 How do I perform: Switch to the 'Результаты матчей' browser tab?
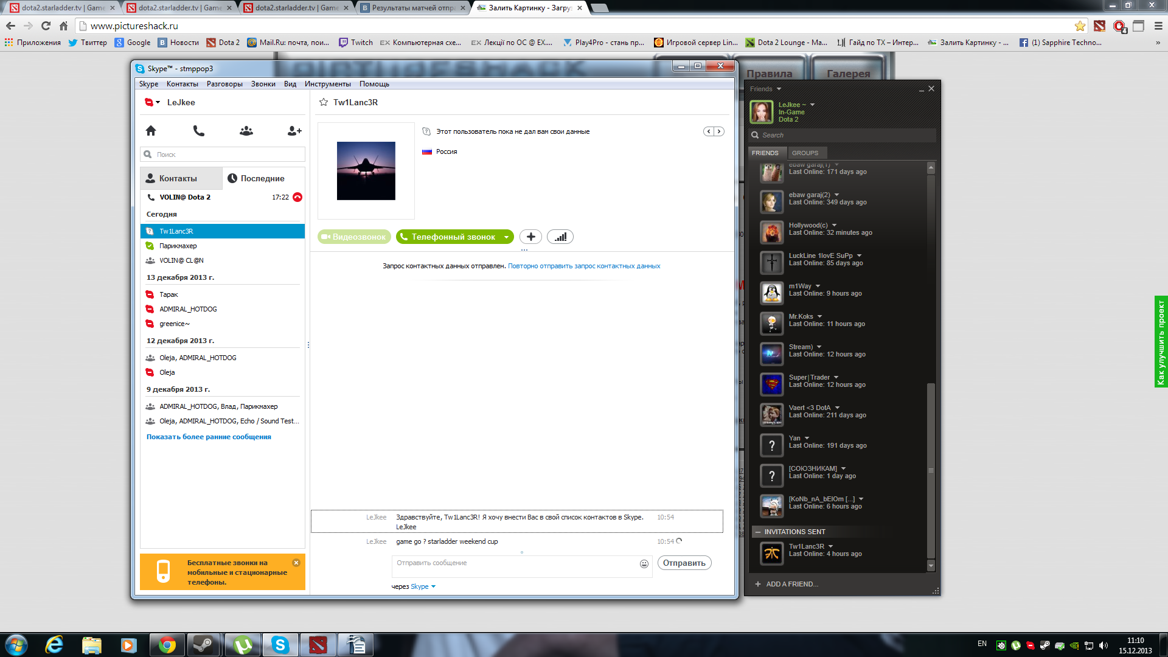(412, 8)
